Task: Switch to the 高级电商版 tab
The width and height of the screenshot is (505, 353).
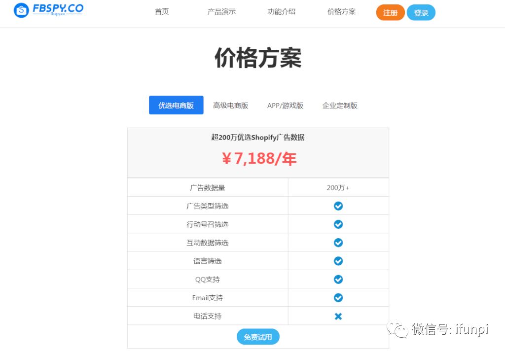Action: (231, 106)
